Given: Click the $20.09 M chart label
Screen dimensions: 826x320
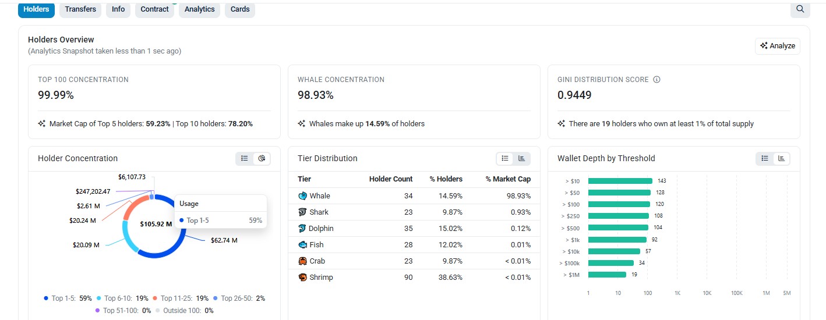Looking at the screenshot, I should [86, 245].
